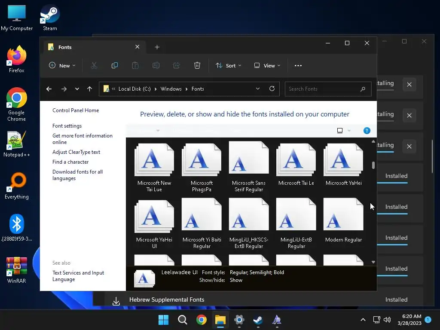This screenshot has width=440, height=330.
Task: Select Microsoft Yi Baiti Regular font
Action: click(202, 224)
